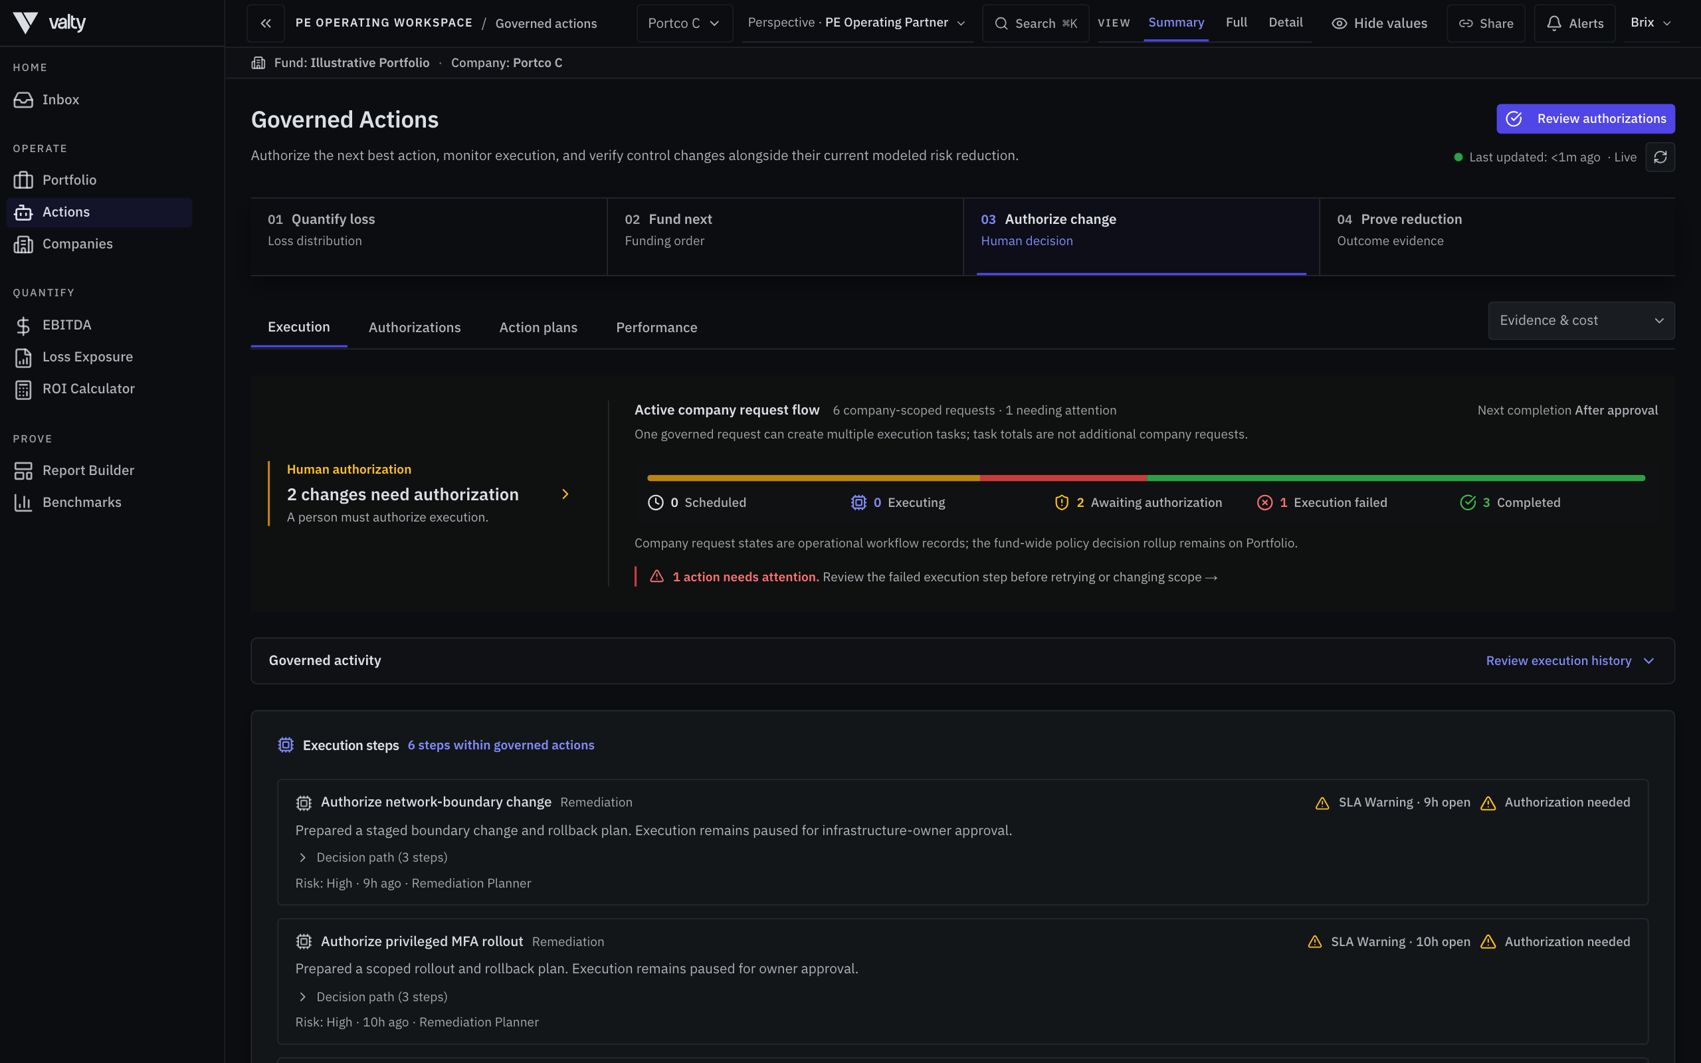Viewport: 1701px width, 1063px height.
Task: Open the Evidence & cost dropdown
Action: 1581,321
